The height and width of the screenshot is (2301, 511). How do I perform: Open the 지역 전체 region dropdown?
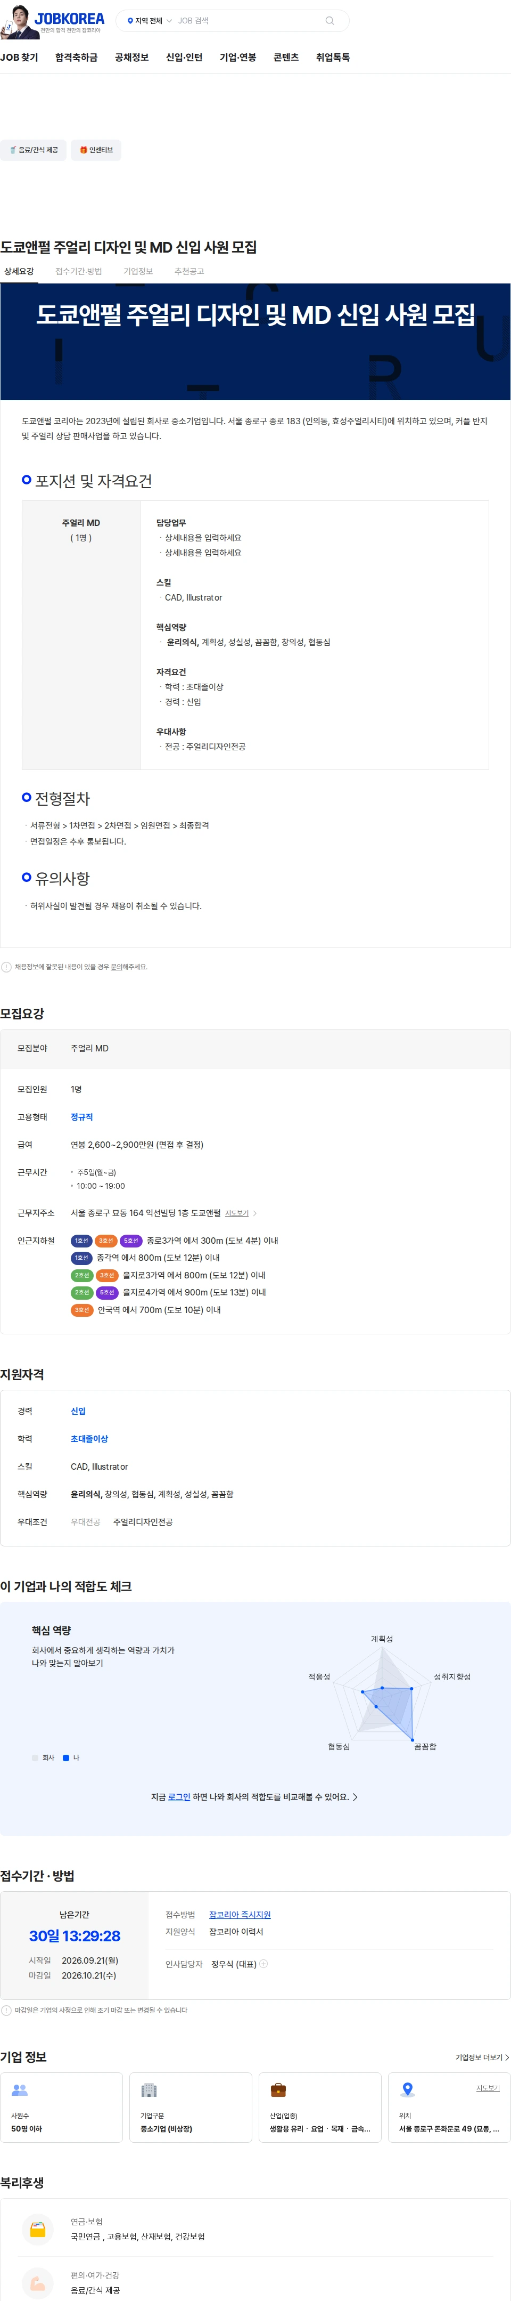coord(149,21)
